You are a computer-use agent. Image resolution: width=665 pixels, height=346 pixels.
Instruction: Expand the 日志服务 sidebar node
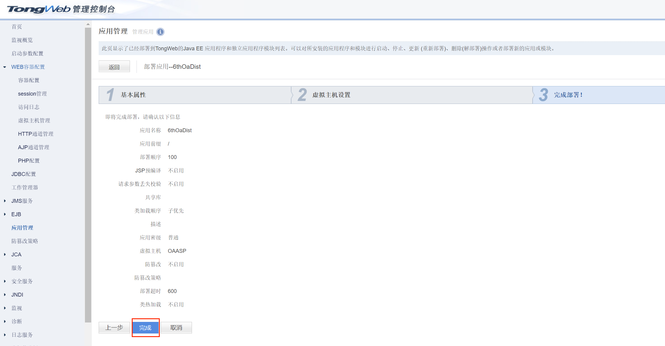5,335
